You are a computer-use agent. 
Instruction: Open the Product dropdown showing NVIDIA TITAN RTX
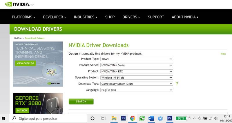137,71
